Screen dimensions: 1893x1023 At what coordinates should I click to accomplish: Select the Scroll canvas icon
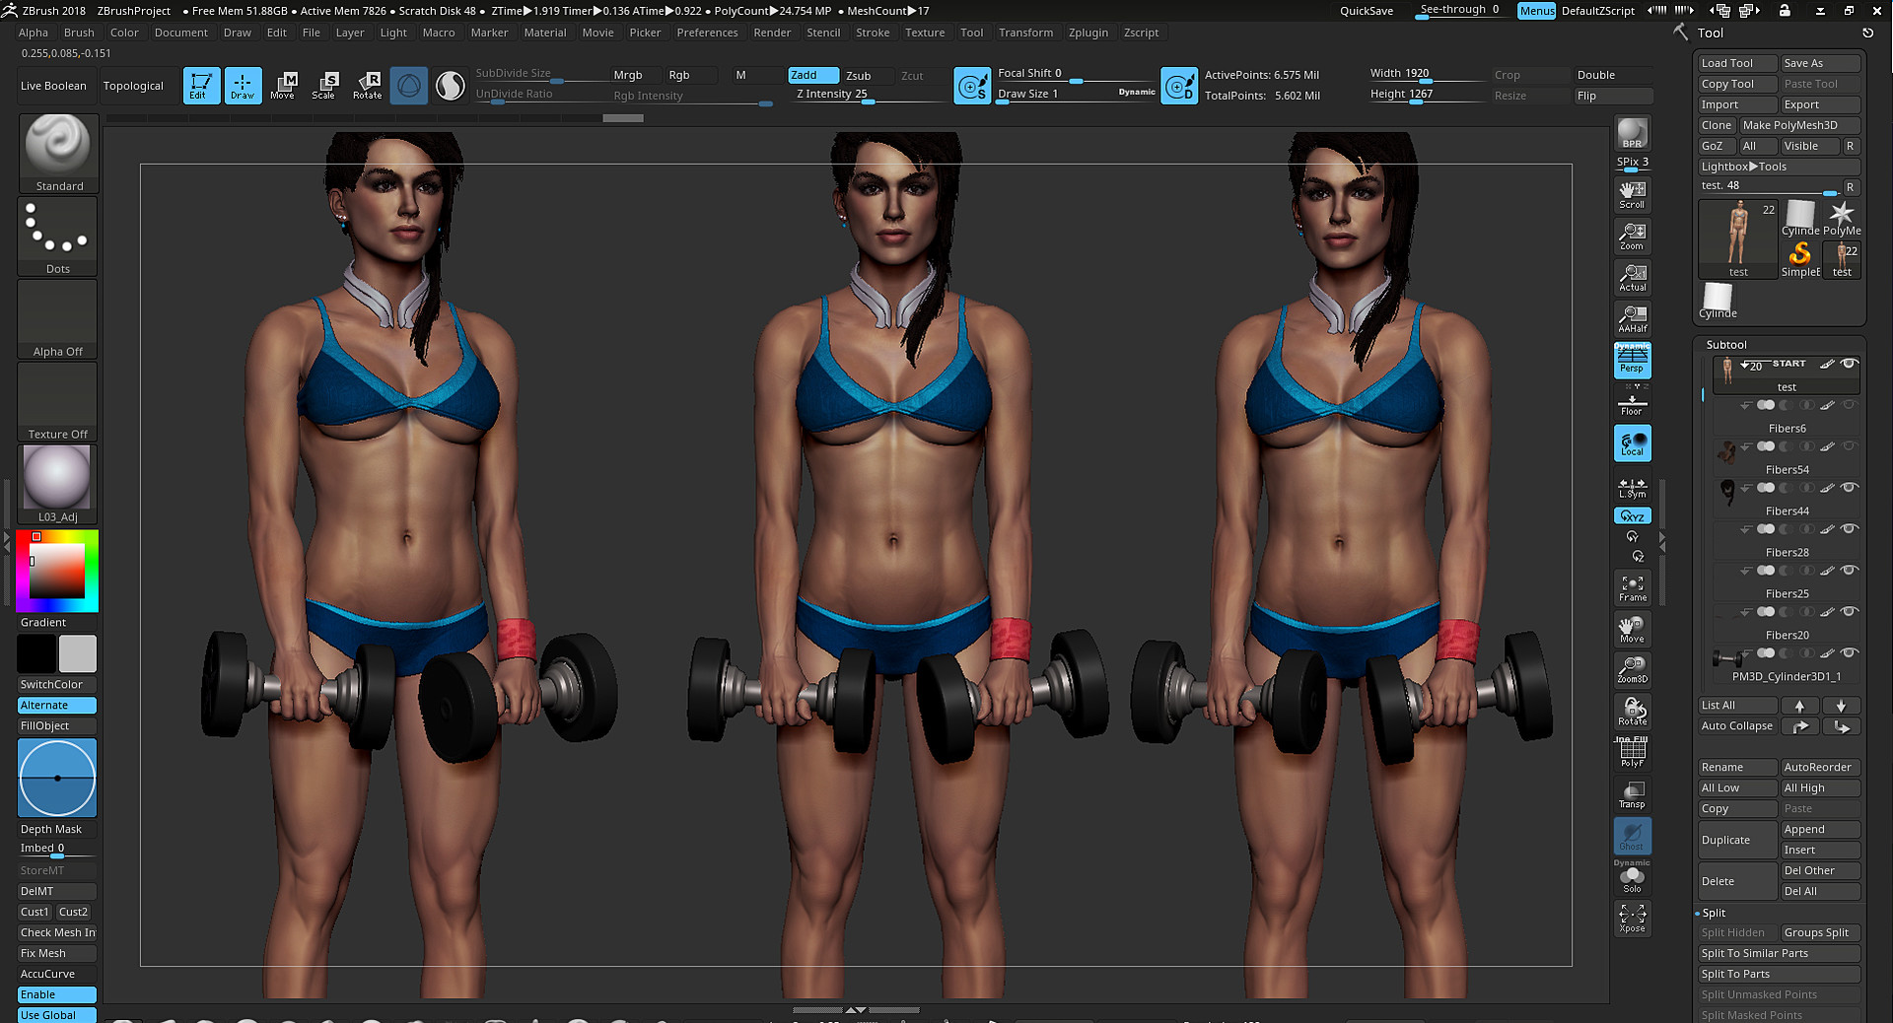click(x=1632, y=194)
